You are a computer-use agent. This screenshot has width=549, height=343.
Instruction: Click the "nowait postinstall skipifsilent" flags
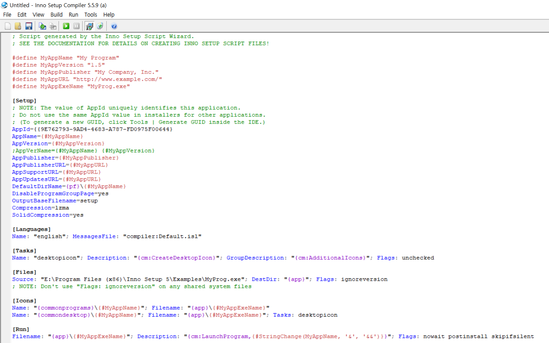[x=479, y=337]
